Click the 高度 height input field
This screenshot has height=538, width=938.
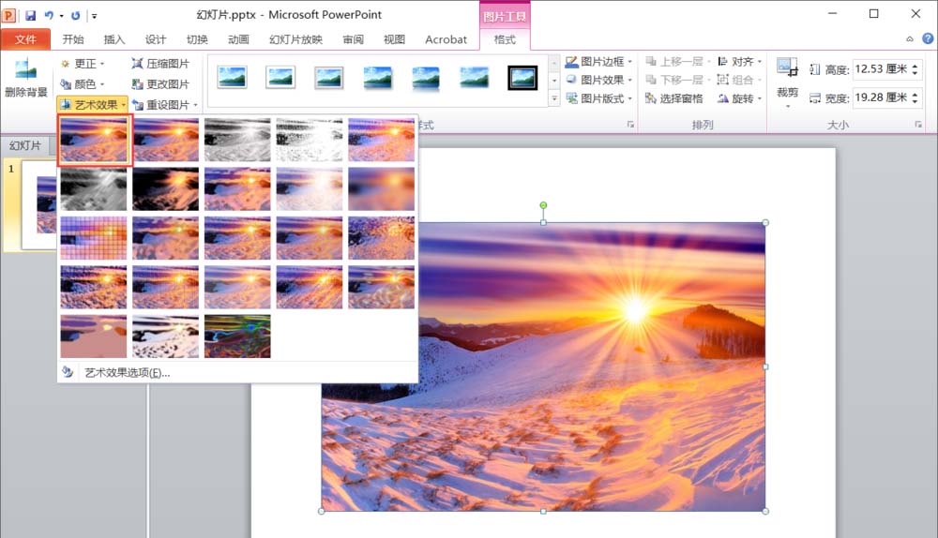(x=881, y=69)
